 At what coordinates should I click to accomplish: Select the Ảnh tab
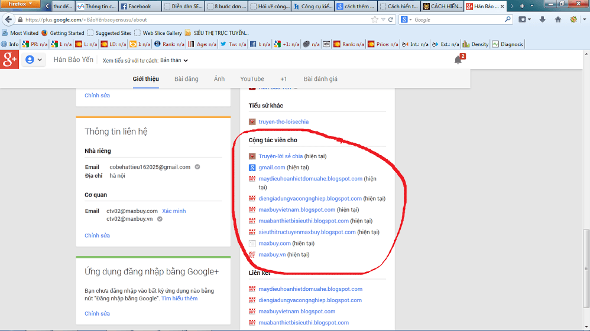click(x=219, y=79)
